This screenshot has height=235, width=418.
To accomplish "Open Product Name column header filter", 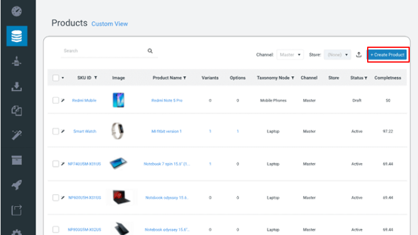I will point(184,78).
